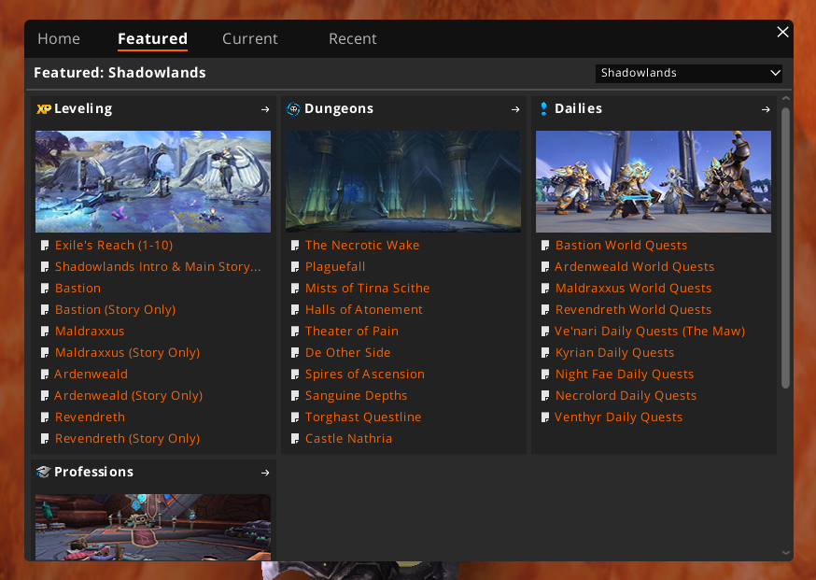Click the guide icon beside Venthyr Daily Quests
The width and height of the screenshot is (816, 580).
545,417
